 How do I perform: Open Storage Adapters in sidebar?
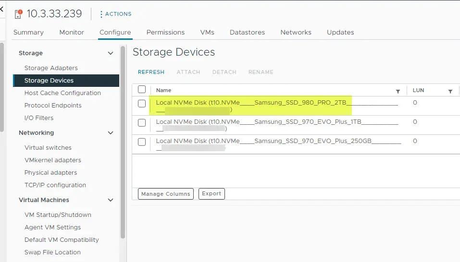point(51,68)
